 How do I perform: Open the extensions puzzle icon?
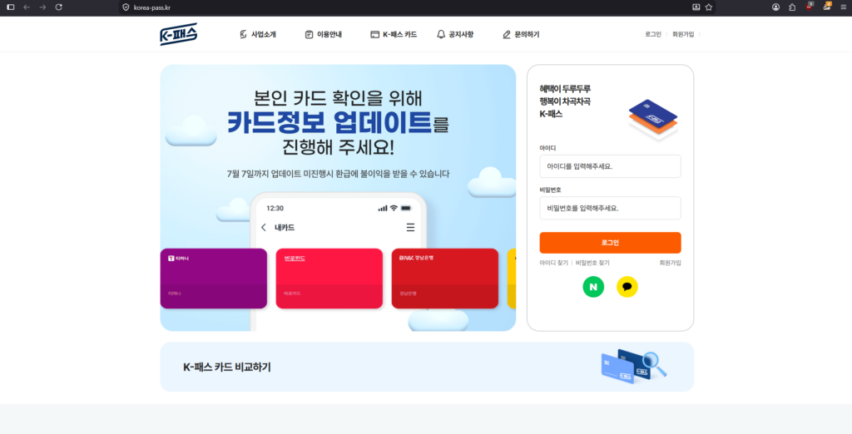[792, 7]
